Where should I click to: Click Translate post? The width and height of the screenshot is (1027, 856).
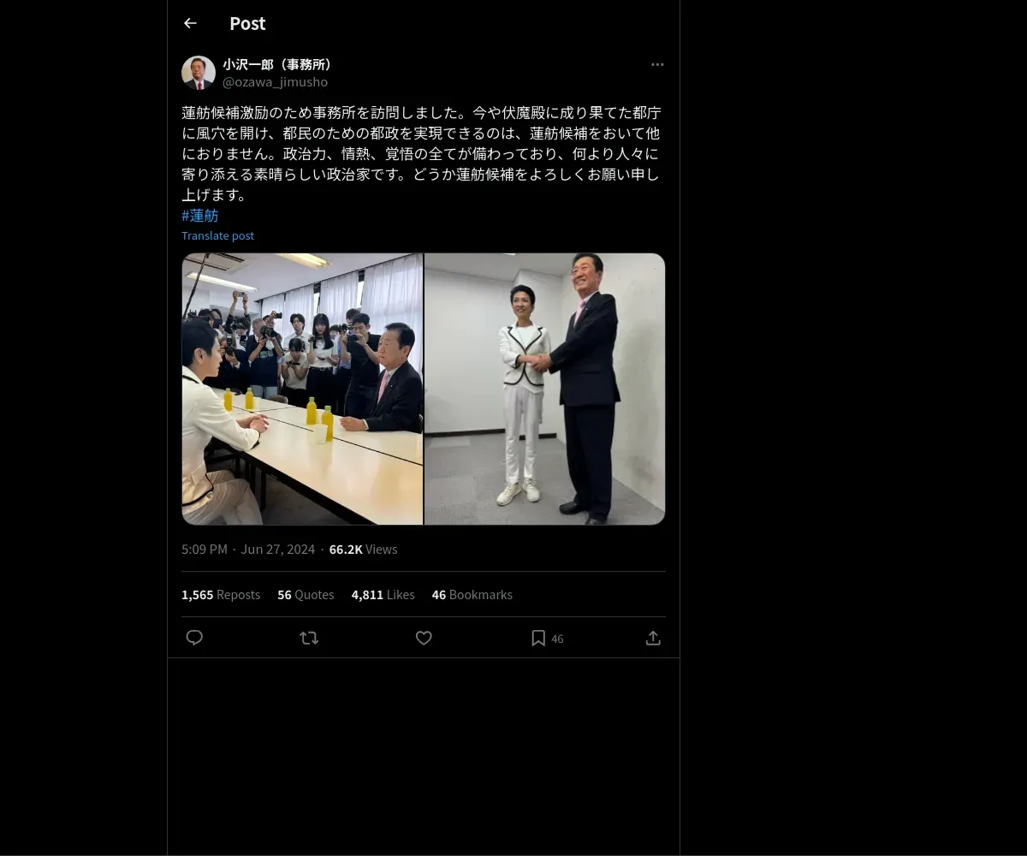[x=217, y=235]
